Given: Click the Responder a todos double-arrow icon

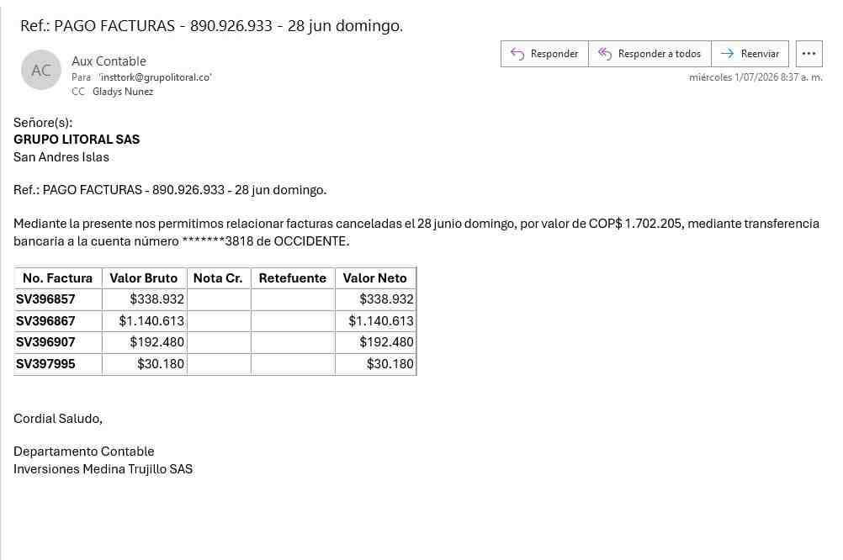Looking at the screenshot, I should 605,54.
